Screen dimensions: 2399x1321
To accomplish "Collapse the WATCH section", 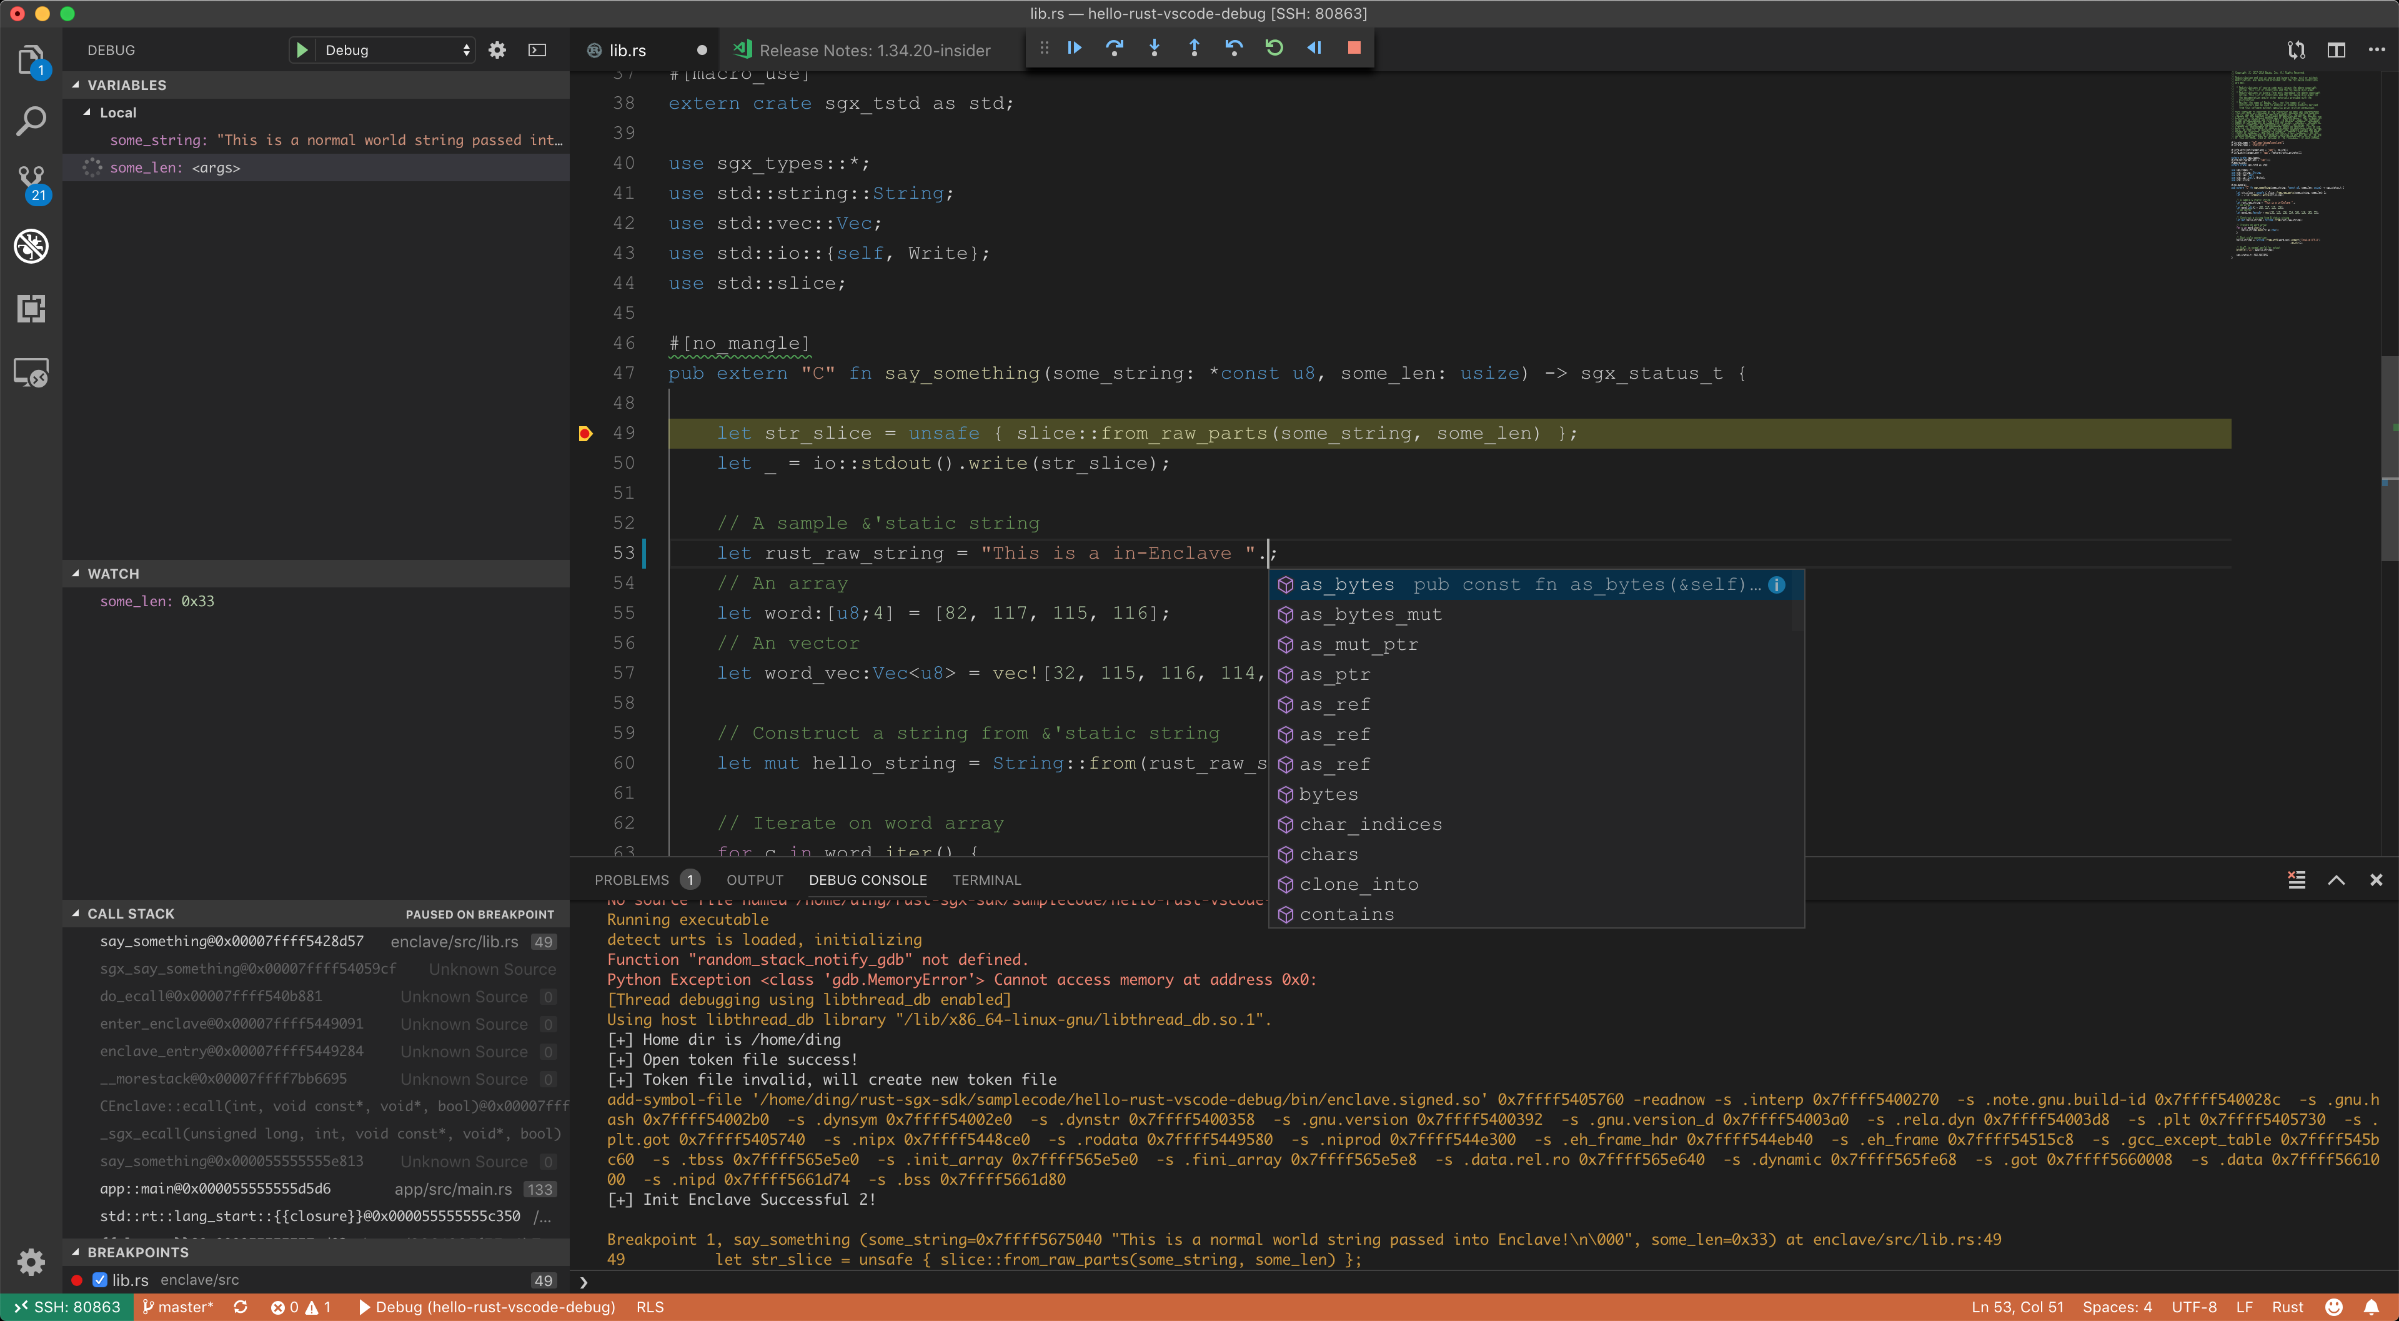I will [x=112, y=574].
